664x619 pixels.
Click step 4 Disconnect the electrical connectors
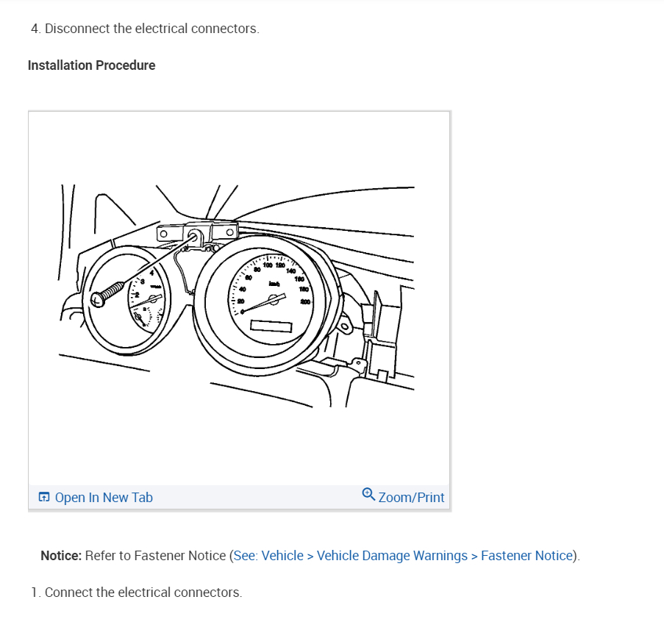[x=145, y=29]
